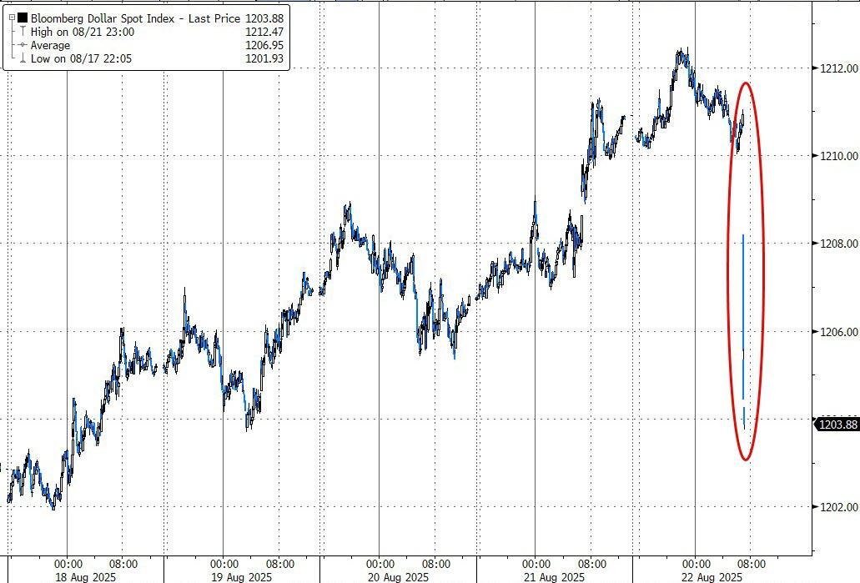Image resolution: width=860 pixels, height=583 pixels.
Task: Click the Low value 1201.93 in legend
Action: coord(265,59)
